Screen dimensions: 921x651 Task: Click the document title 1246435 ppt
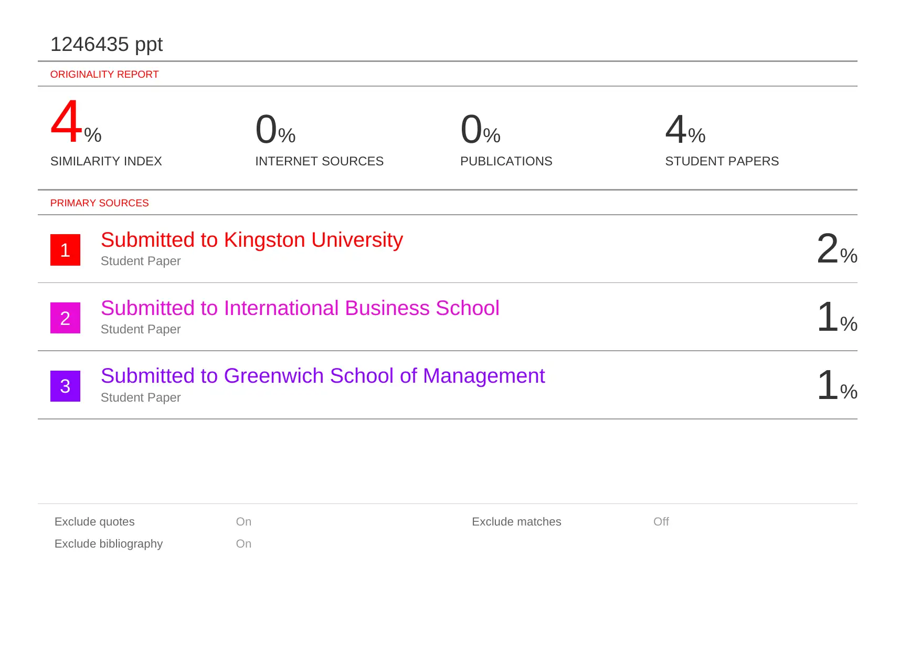(107, 45)
